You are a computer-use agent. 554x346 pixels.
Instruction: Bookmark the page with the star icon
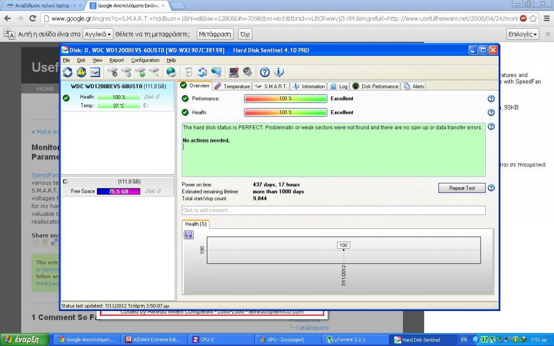[533, 18]
